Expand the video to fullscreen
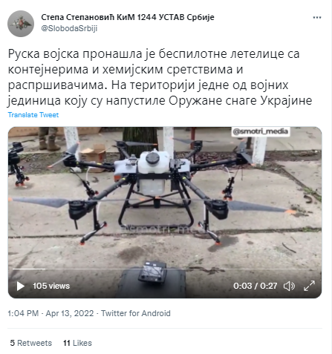332x354 pixels. pos(309,286)
